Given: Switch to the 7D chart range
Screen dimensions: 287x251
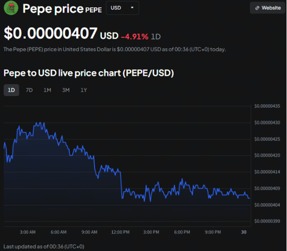Looking at the screenshot, I should [29, 90].
